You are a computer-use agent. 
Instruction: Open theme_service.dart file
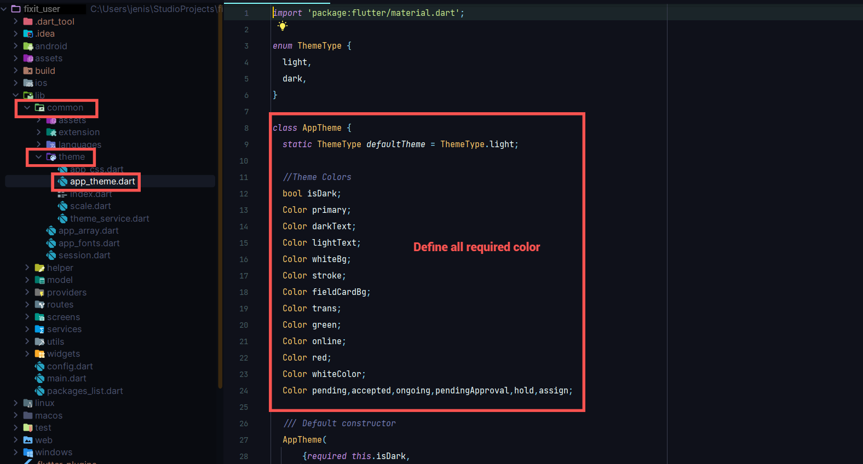(109, 219)
